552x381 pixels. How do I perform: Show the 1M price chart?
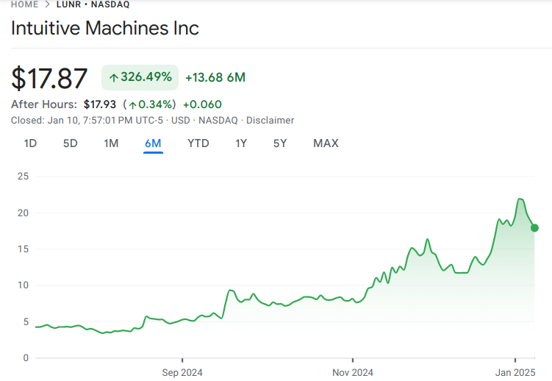tap(111, 143)
